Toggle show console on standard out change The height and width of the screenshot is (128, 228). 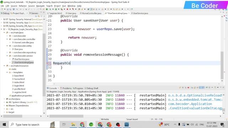200,87
